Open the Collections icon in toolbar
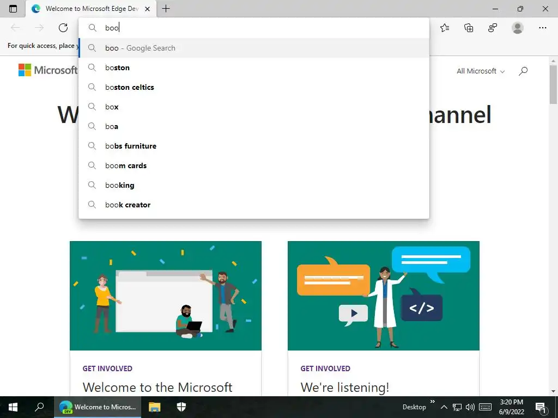Screen dimensions: 558x418 469,28
